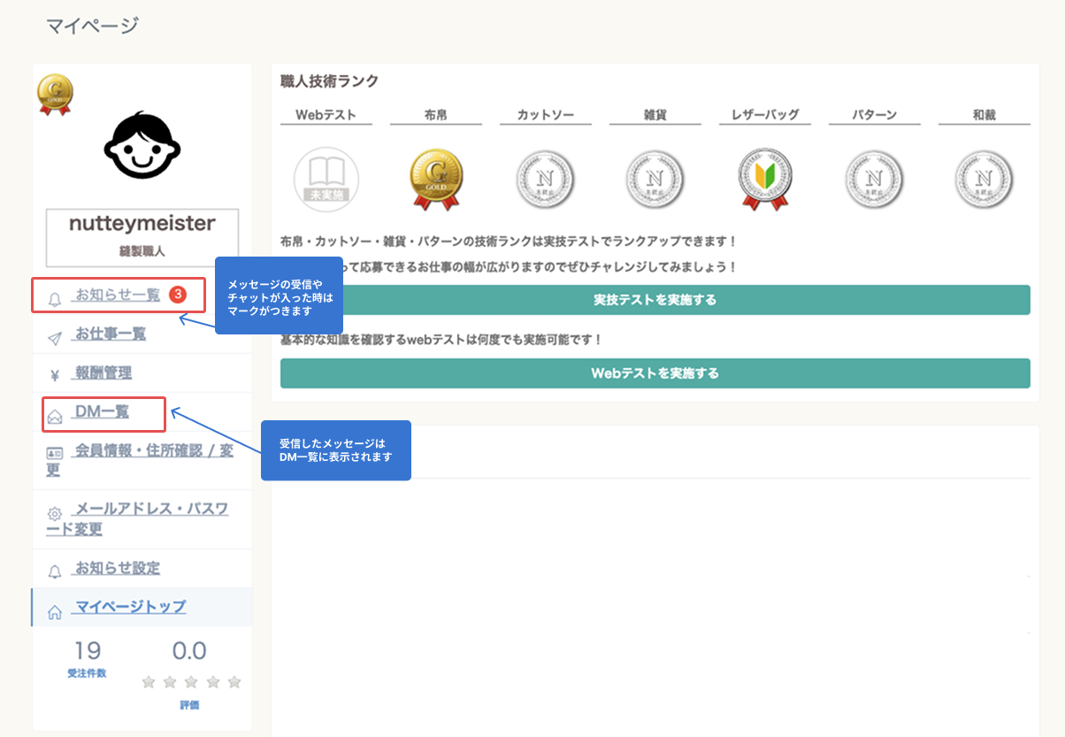Click the 雑貨 column header

pyautogui.click(x=655, y=114)
